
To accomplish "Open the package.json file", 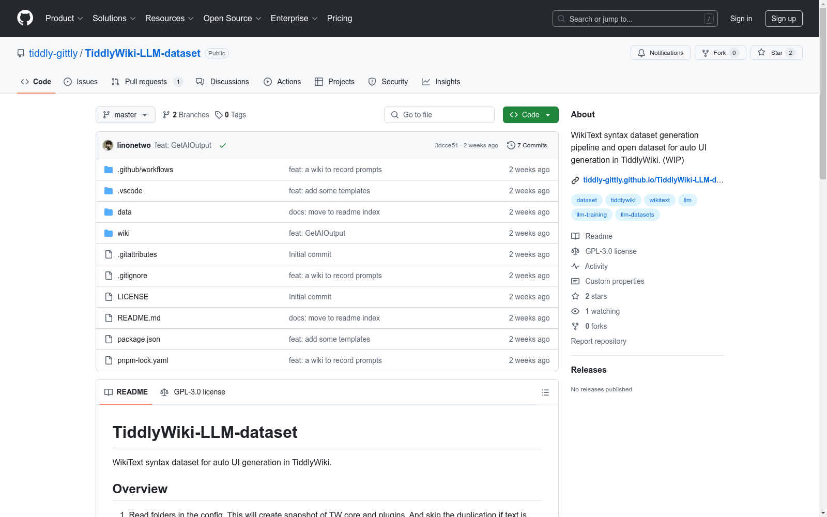I will (139, 339).
